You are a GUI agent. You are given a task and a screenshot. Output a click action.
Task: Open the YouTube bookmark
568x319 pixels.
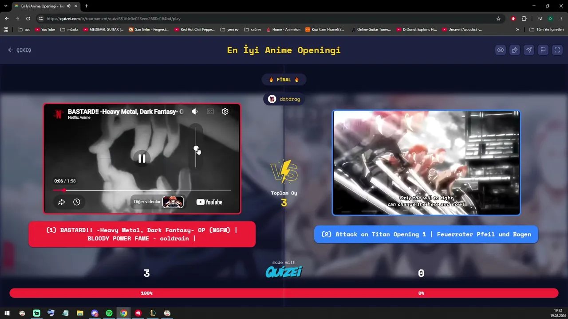tap(45, 30)
